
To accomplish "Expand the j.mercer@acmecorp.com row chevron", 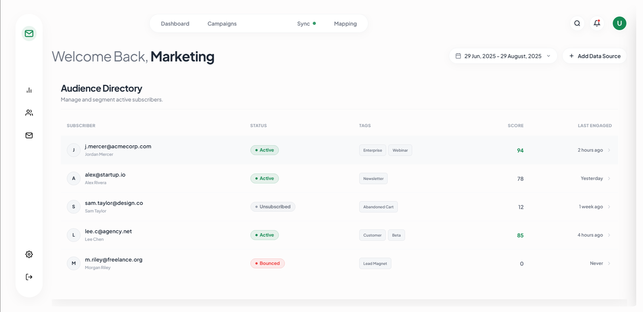I will pyautogui.click(x=609, y=150).
